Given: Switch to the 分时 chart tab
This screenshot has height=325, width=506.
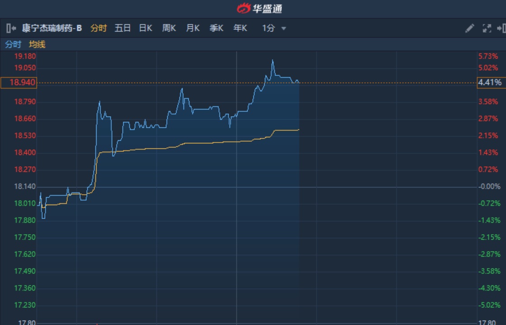Looking at the screenshot, I should coord(98,28).
